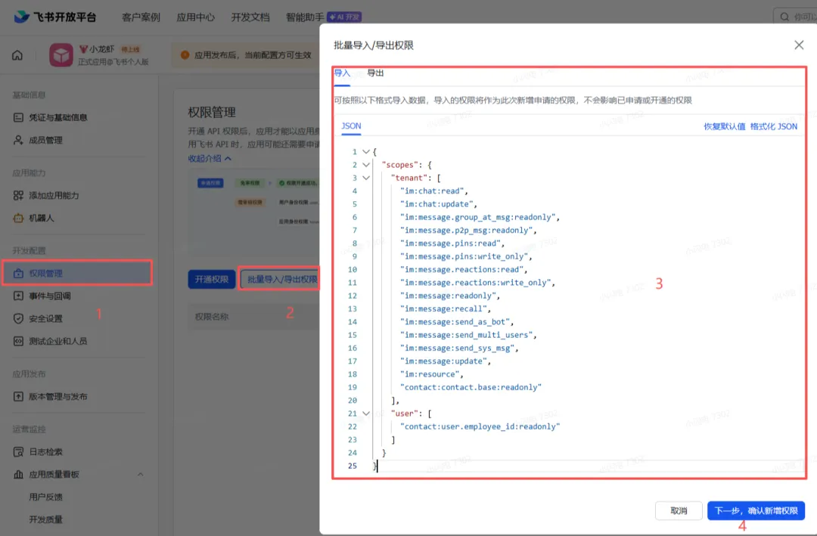Screen dimensions: 817x536
Task: Click 应用质量看板 chart icon
Action: (x=18, y=475)
